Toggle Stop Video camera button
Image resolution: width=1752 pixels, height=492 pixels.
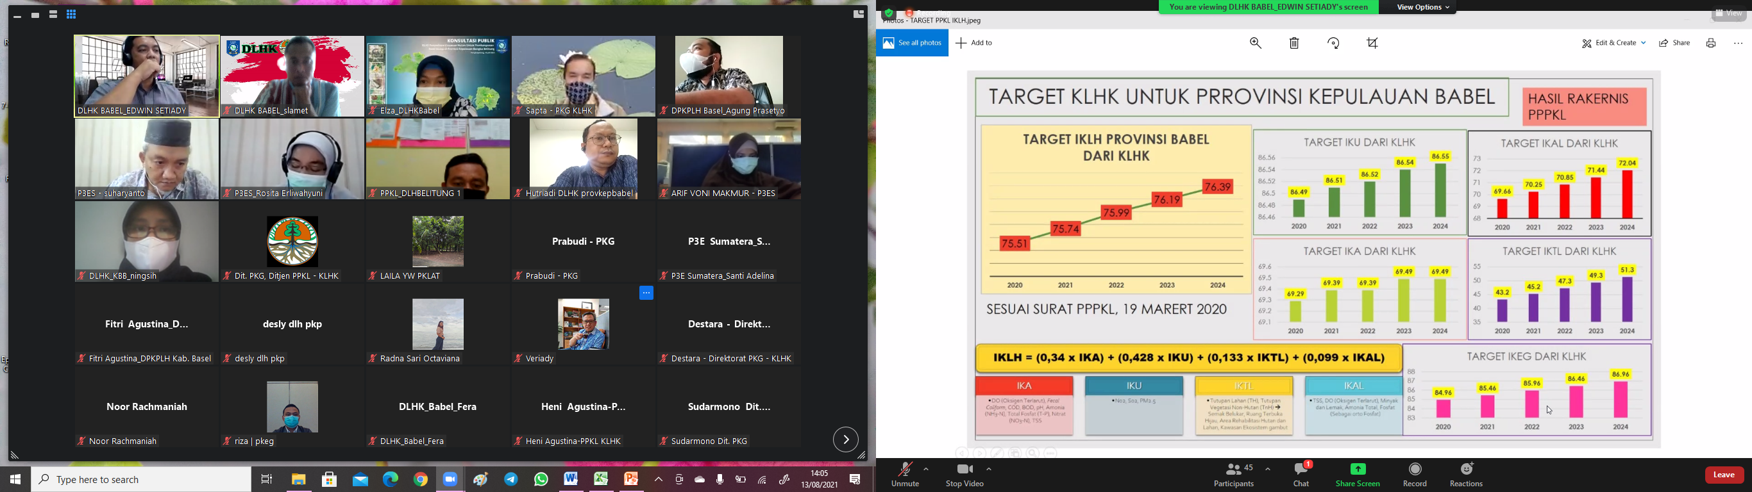click(x=964, y=474)
